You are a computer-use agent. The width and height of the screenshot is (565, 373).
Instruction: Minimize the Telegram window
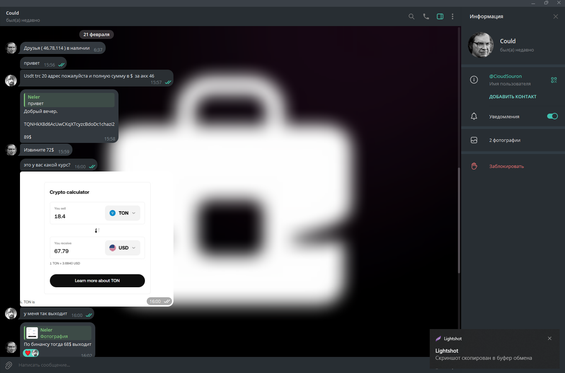533,3
